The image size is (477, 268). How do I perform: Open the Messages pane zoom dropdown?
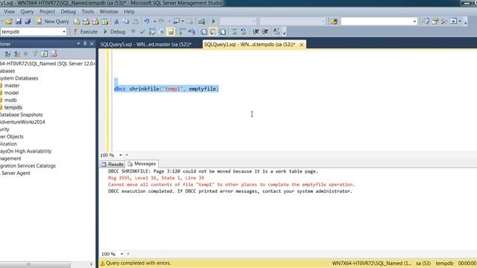click(121, 254)
